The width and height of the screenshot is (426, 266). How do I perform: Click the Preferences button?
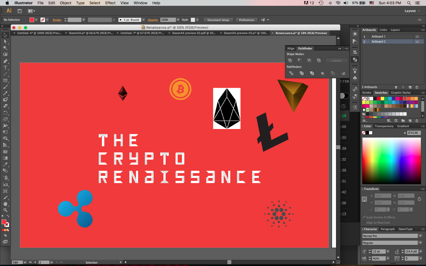pyautogui.click(x=246, y=20)
